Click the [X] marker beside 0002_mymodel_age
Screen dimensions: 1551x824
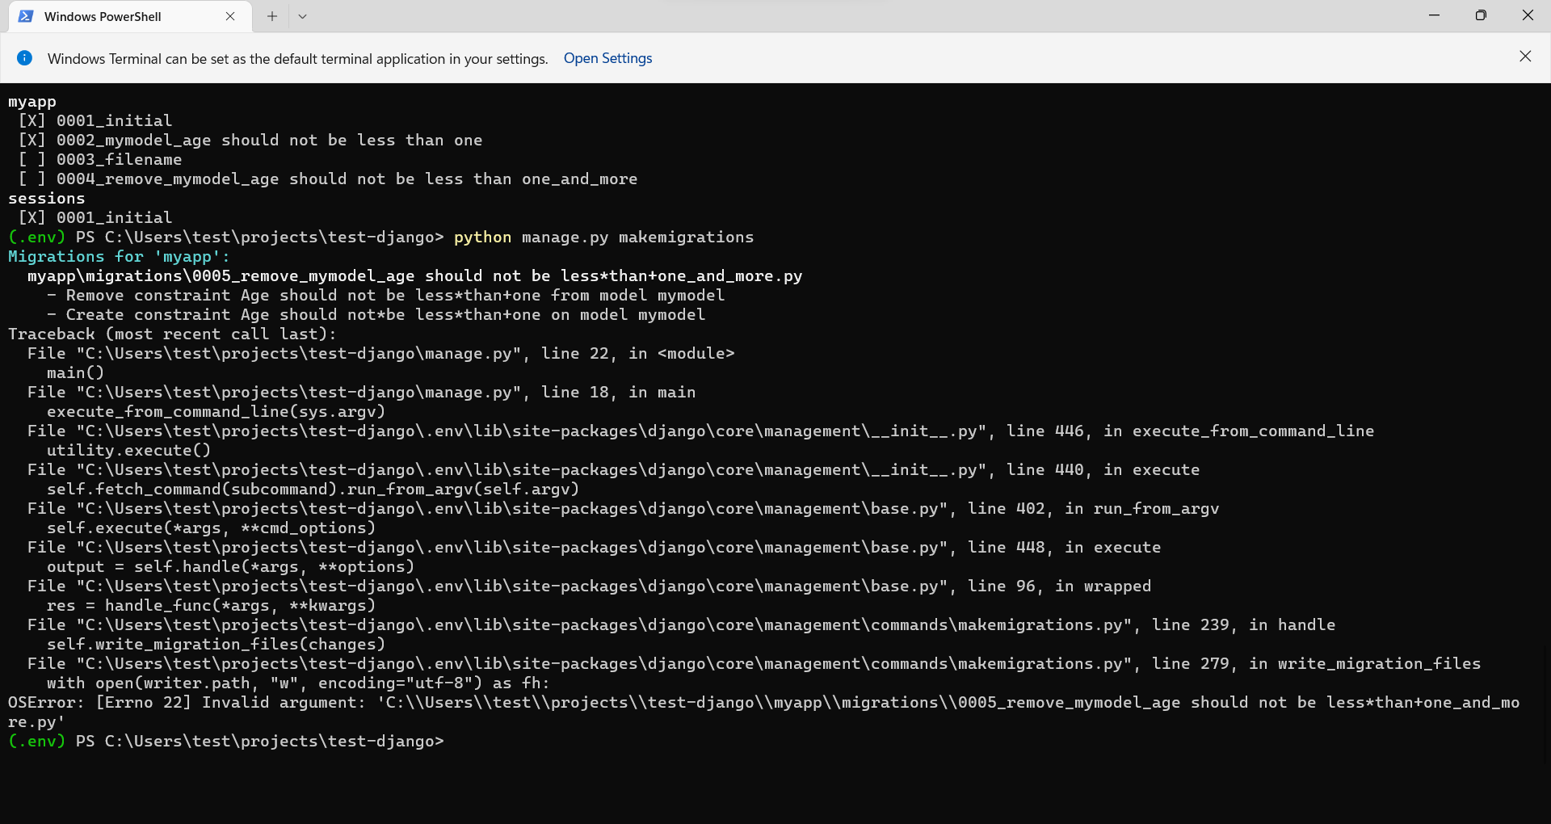click(32, 141)
